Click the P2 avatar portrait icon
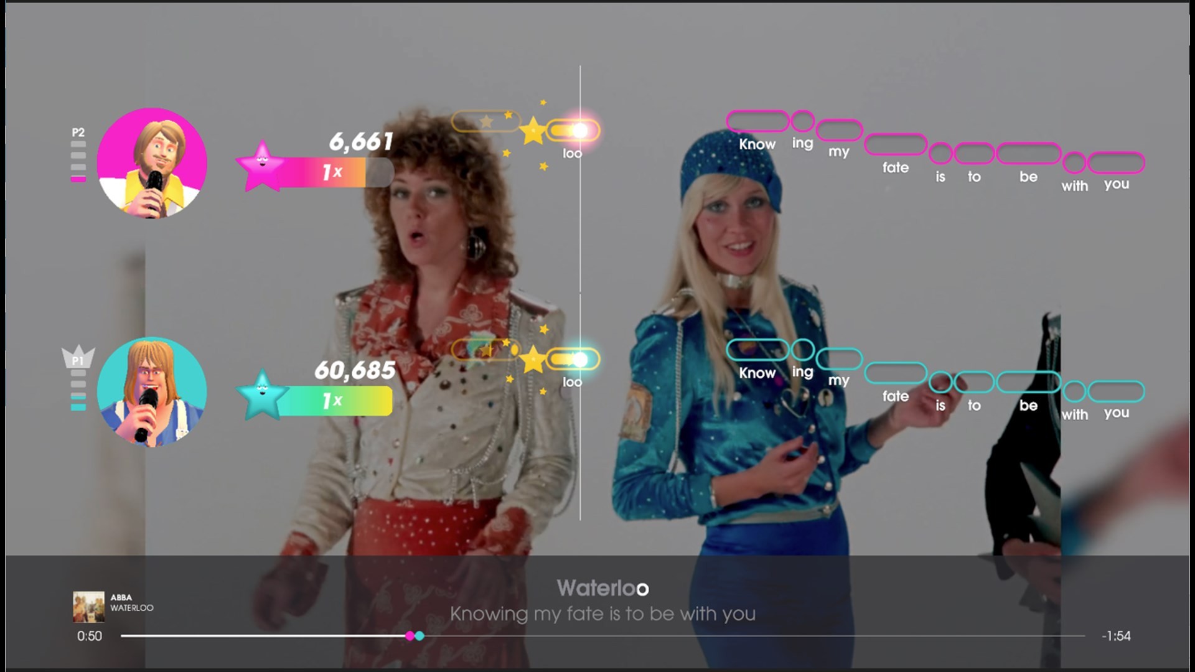 coord(152,165)
